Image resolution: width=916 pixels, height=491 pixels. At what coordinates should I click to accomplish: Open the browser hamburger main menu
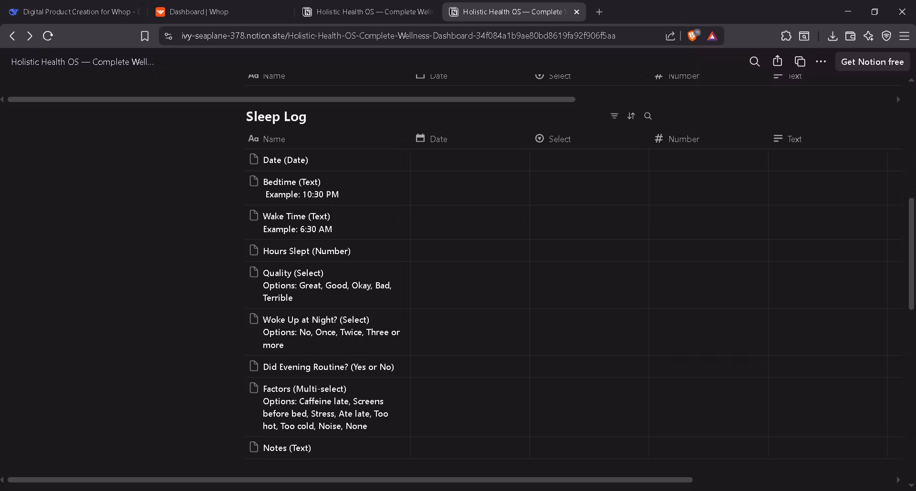coord(904,36)
